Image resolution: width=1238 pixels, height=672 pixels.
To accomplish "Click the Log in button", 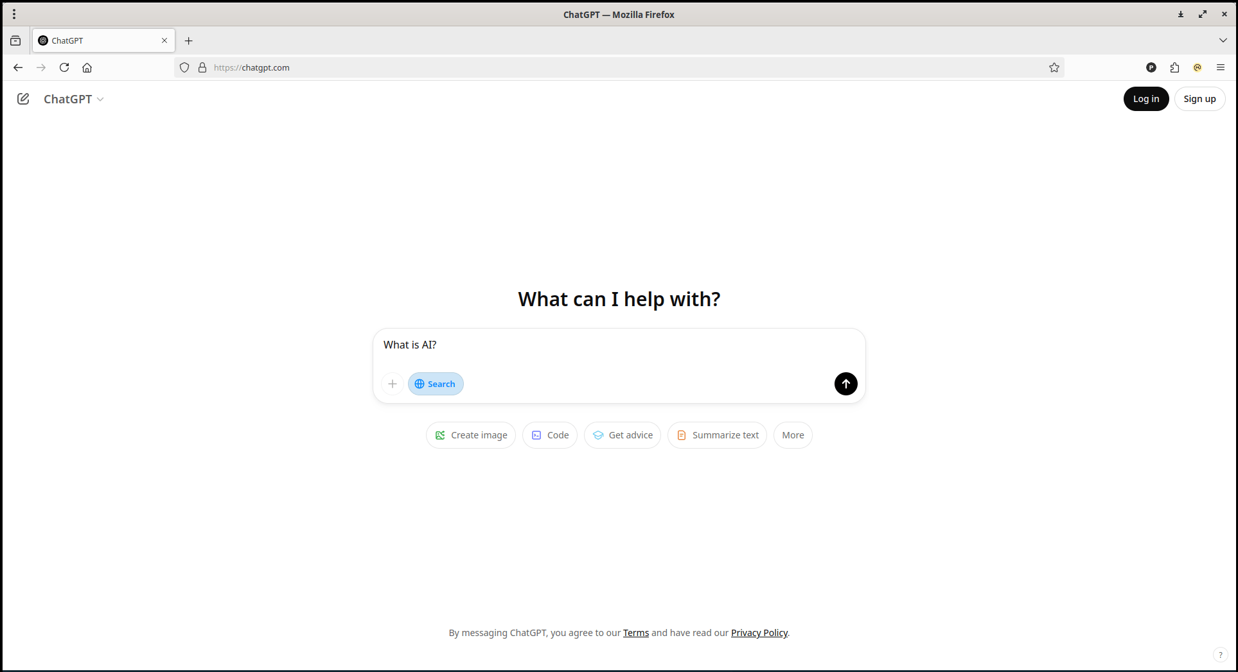I will [1146, 98].
